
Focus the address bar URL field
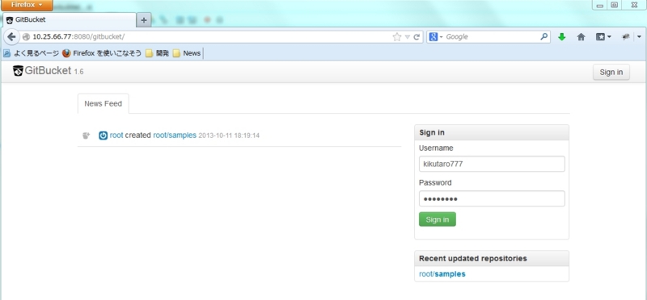click(x=206, y=36)
